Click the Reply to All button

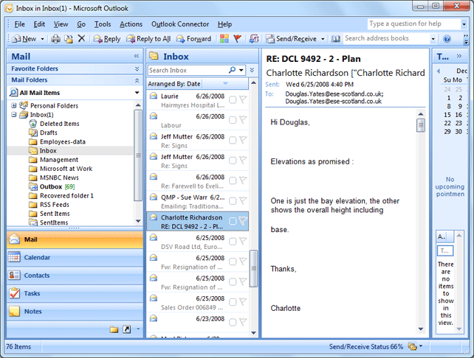(148, 38)
